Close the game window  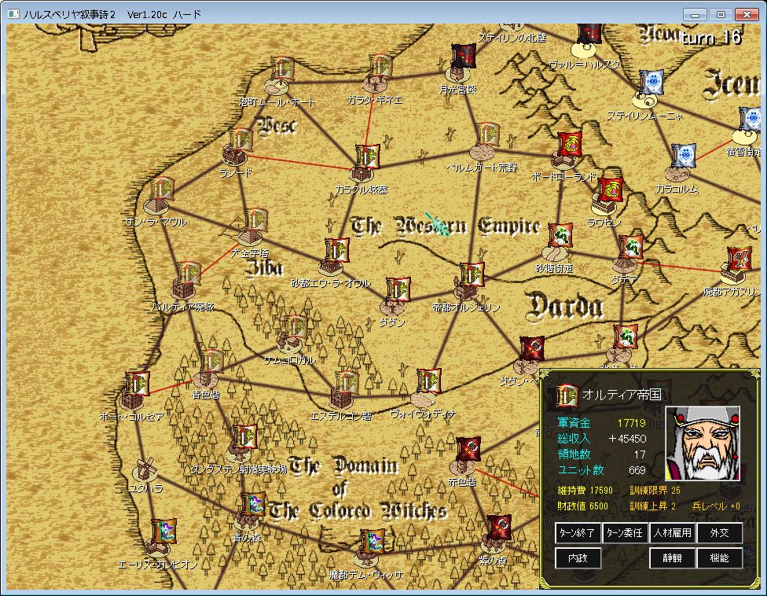pyautogui.click(x=747, y=15)
